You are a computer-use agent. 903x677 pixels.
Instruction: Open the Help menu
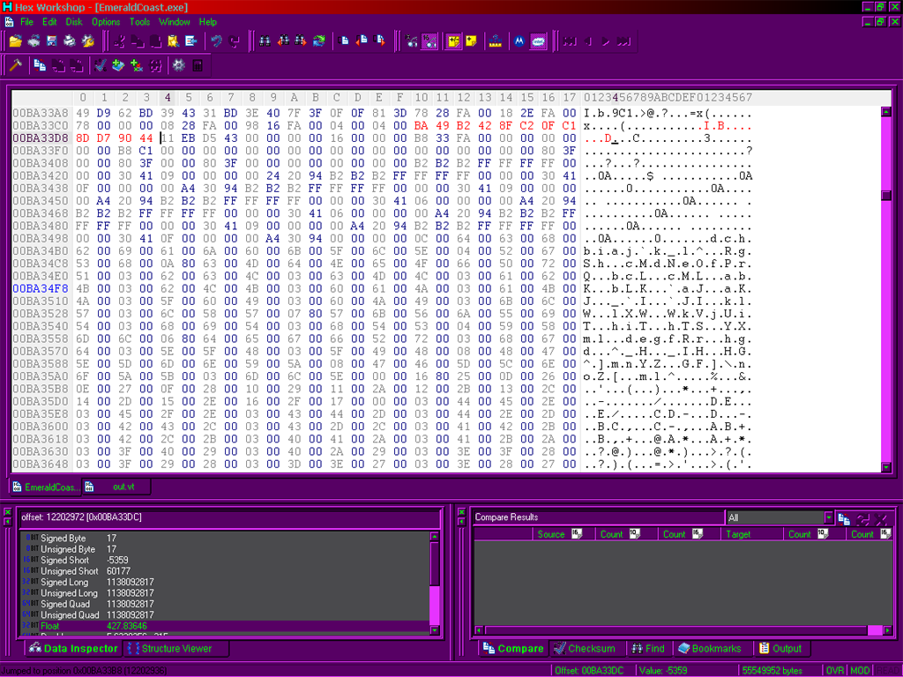point(208,22)
